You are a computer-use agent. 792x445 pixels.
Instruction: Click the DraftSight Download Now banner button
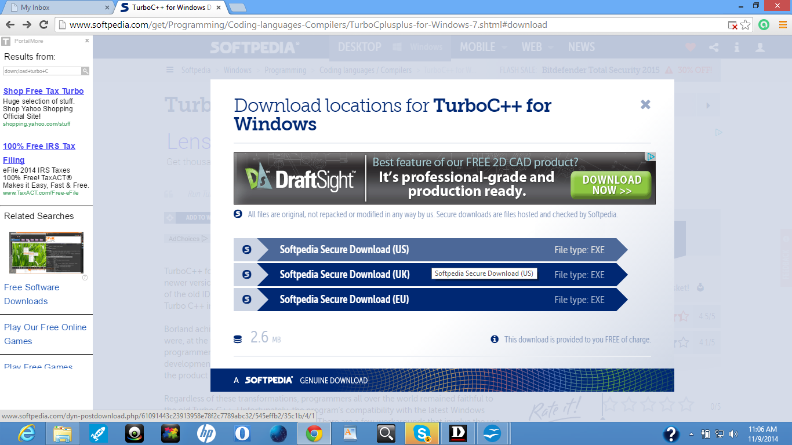[611, 185]
